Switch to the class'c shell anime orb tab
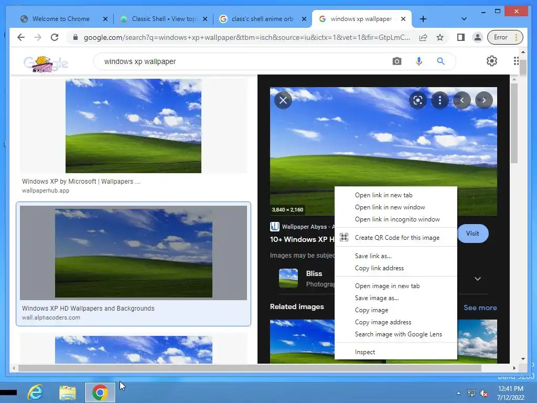This screenshot has width=537, height=403. click(x=262, y=19)
